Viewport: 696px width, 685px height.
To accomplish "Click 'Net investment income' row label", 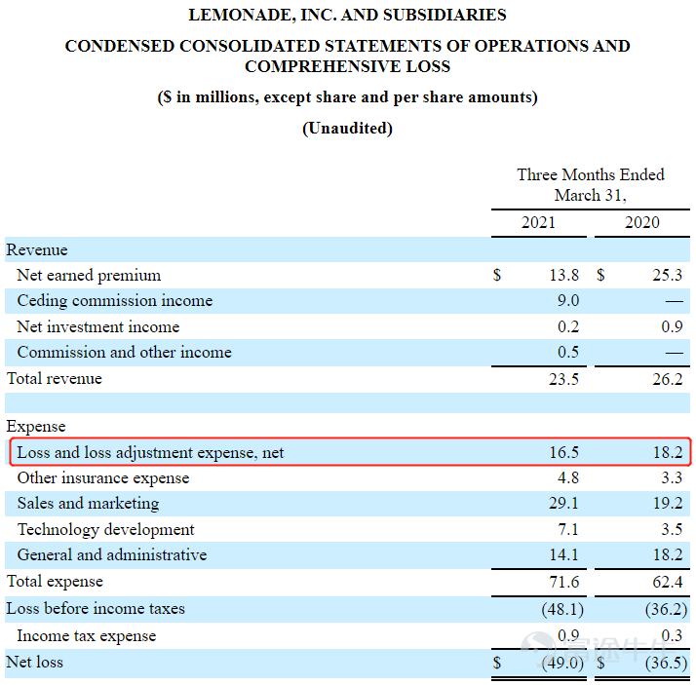I will [98, 327].
